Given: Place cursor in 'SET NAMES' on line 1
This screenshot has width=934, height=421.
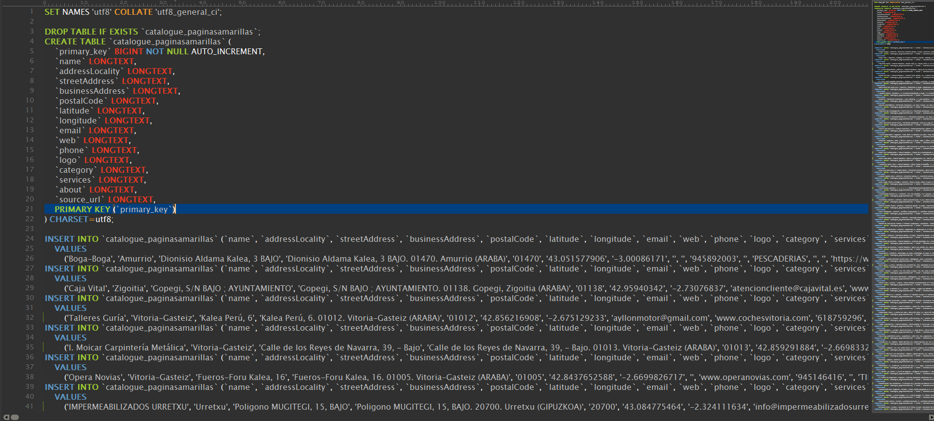Looking at the screenshot, I should pyautogui.click(x=67, y=12).
